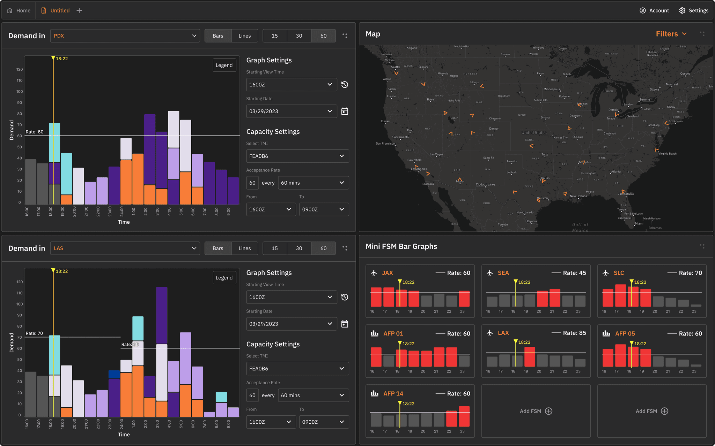Click the plus icon in first Add FSM tile
Screen dimensions: 715x446
tap(548, 411)
